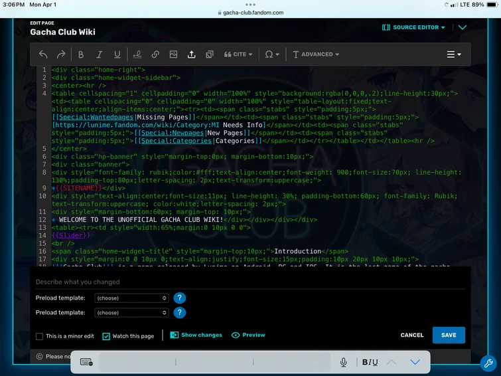Expand the Cite dropdown
The image size is (501, 376).
click(x=238, y=54)
